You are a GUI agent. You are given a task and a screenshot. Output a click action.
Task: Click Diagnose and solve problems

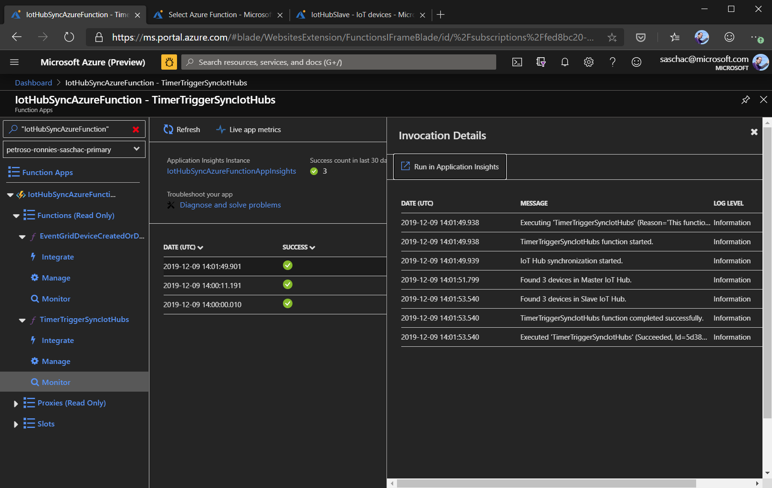coord(230,205)
